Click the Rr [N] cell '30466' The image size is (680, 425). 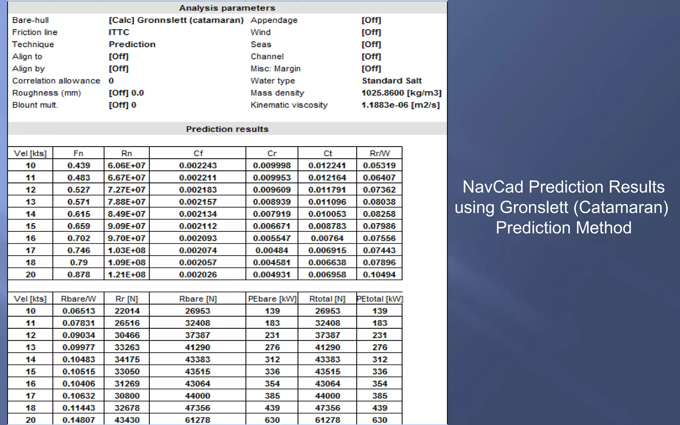(x=127, y=335)
